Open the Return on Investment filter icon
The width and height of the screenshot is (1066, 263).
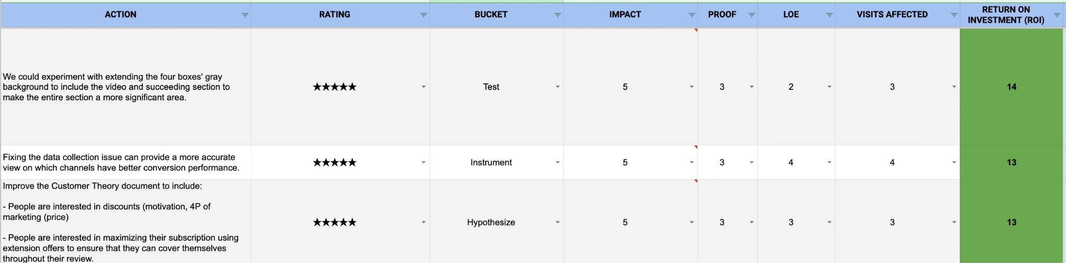coord(1057,15)
